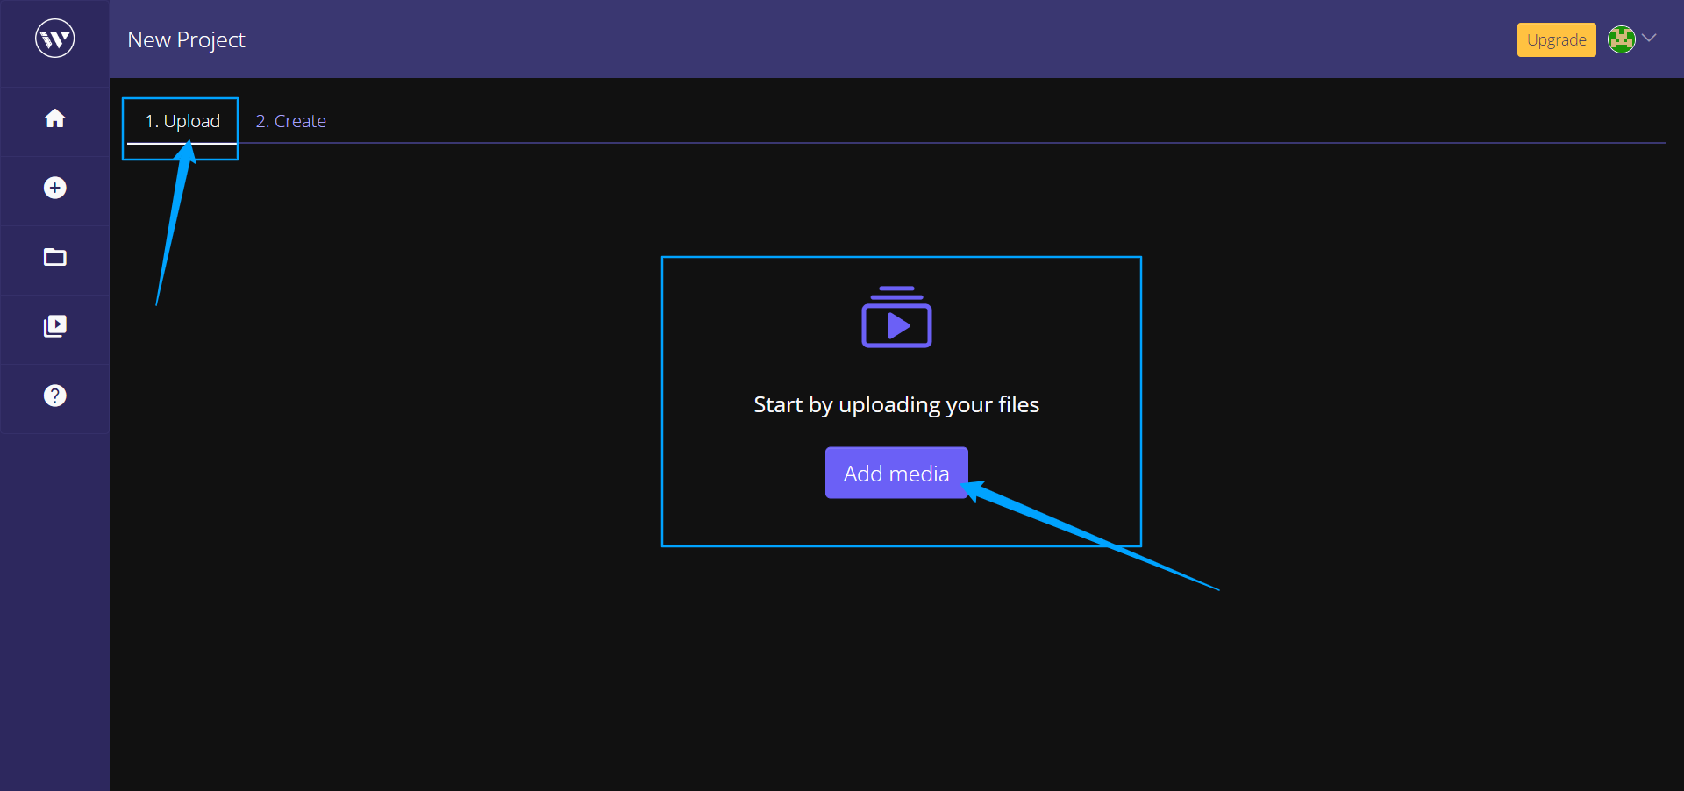Open the help question mark icon
Viewport: 1684px width, 791px height.
(x=54, y=395)
